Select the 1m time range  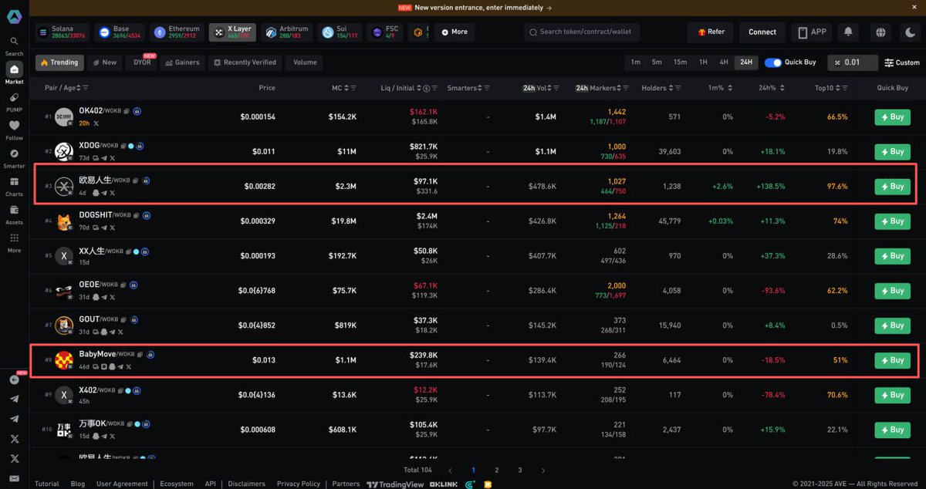[x=635, y=62]
